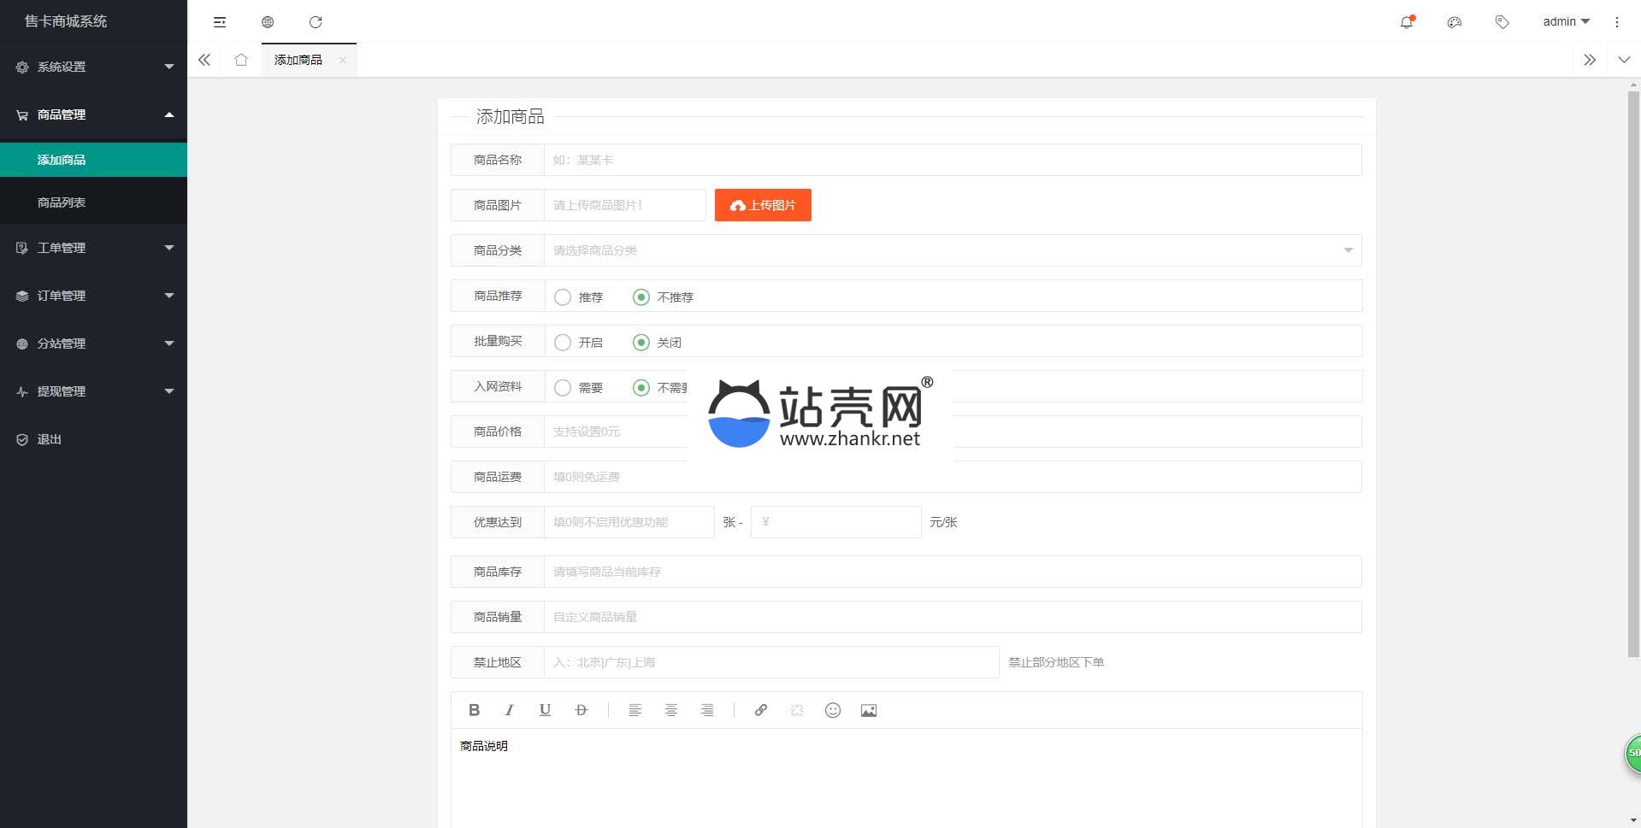Viewport: 1641px width, 828px height.
Task: Select 需要 for 入网资料
Action: (x=563, y=388)
